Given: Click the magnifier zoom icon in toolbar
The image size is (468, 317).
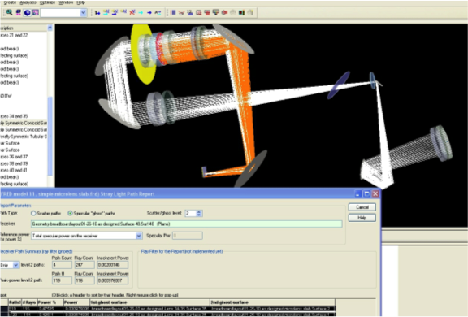Looking at the screenshot, I should (x=9, y=12).
